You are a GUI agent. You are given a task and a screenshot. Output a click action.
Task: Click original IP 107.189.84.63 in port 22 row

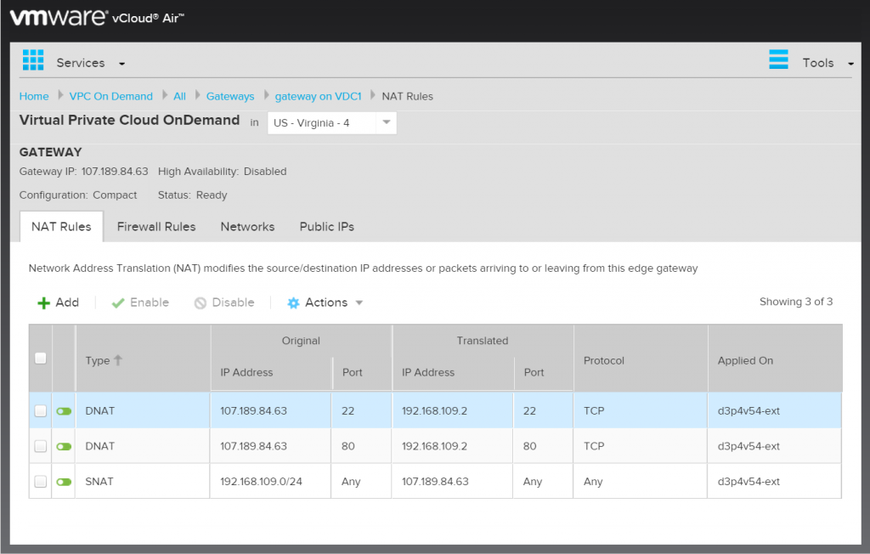[253, 410]
